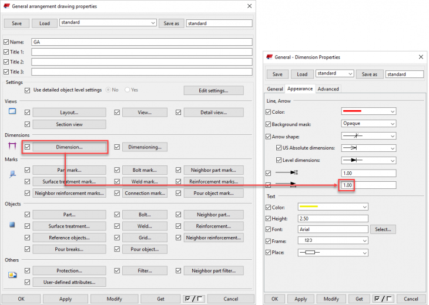The image size is (429, 305).
Task: Open the Part mark... settings
Action: (69, 170)
